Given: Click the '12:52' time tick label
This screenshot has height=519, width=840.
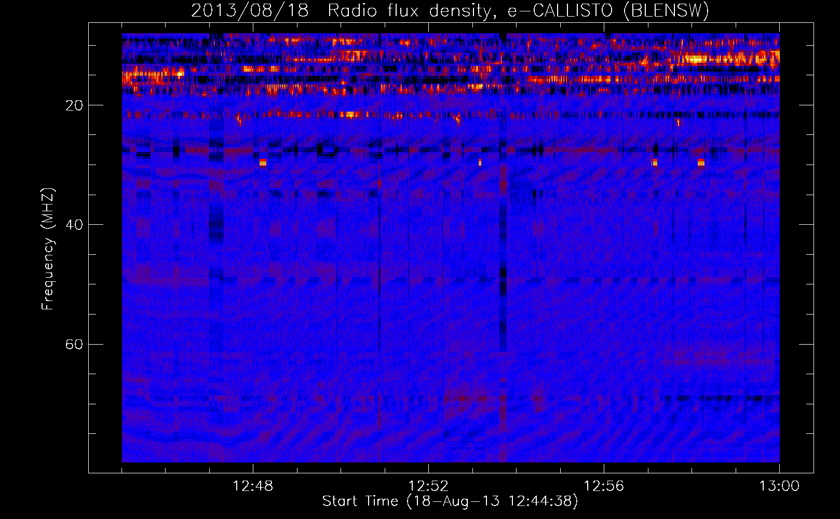Looking at the screenshot, I should tap(428, 486).
